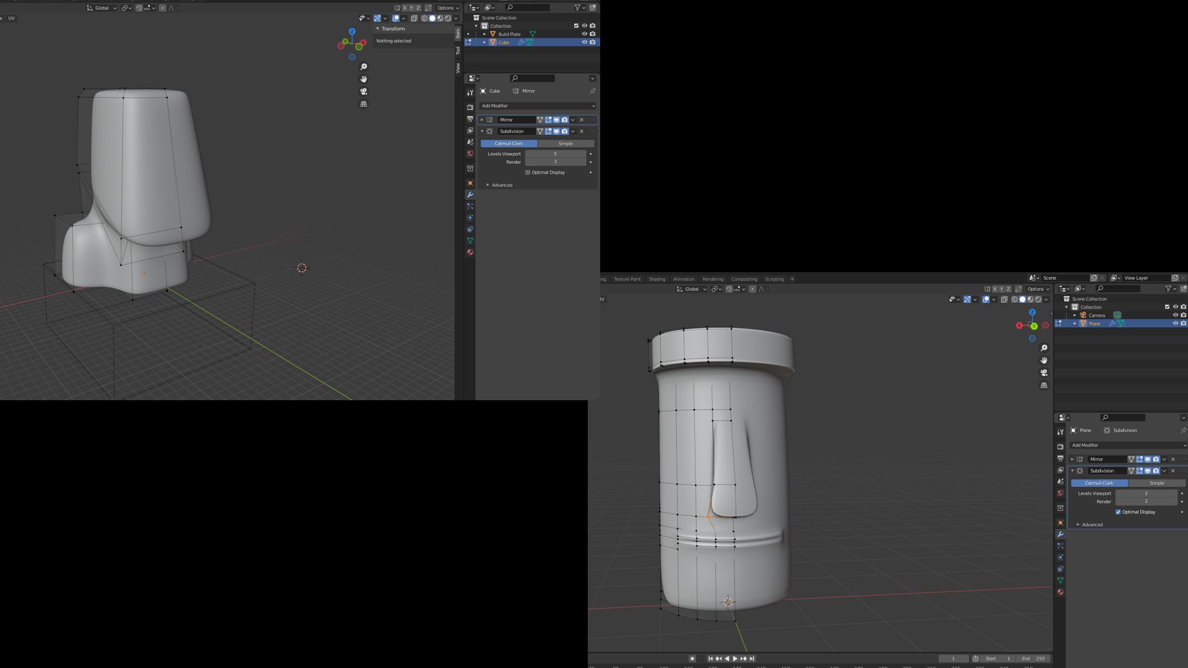Open Options dropdown in Cube window header

[448, 8]
